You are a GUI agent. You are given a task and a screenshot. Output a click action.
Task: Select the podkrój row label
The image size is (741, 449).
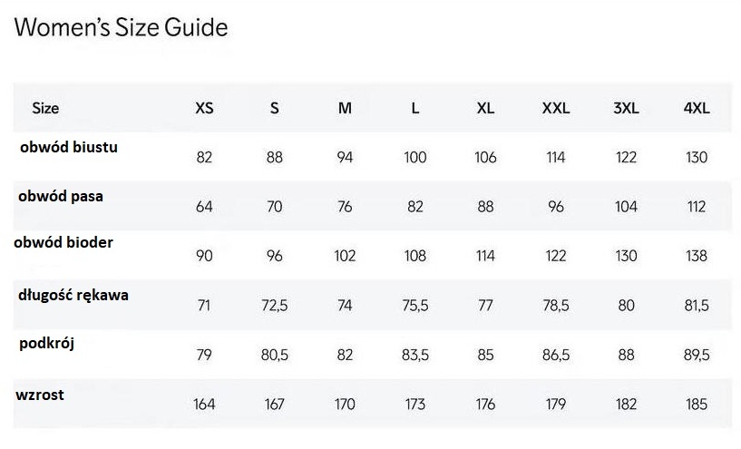[47, 344]
